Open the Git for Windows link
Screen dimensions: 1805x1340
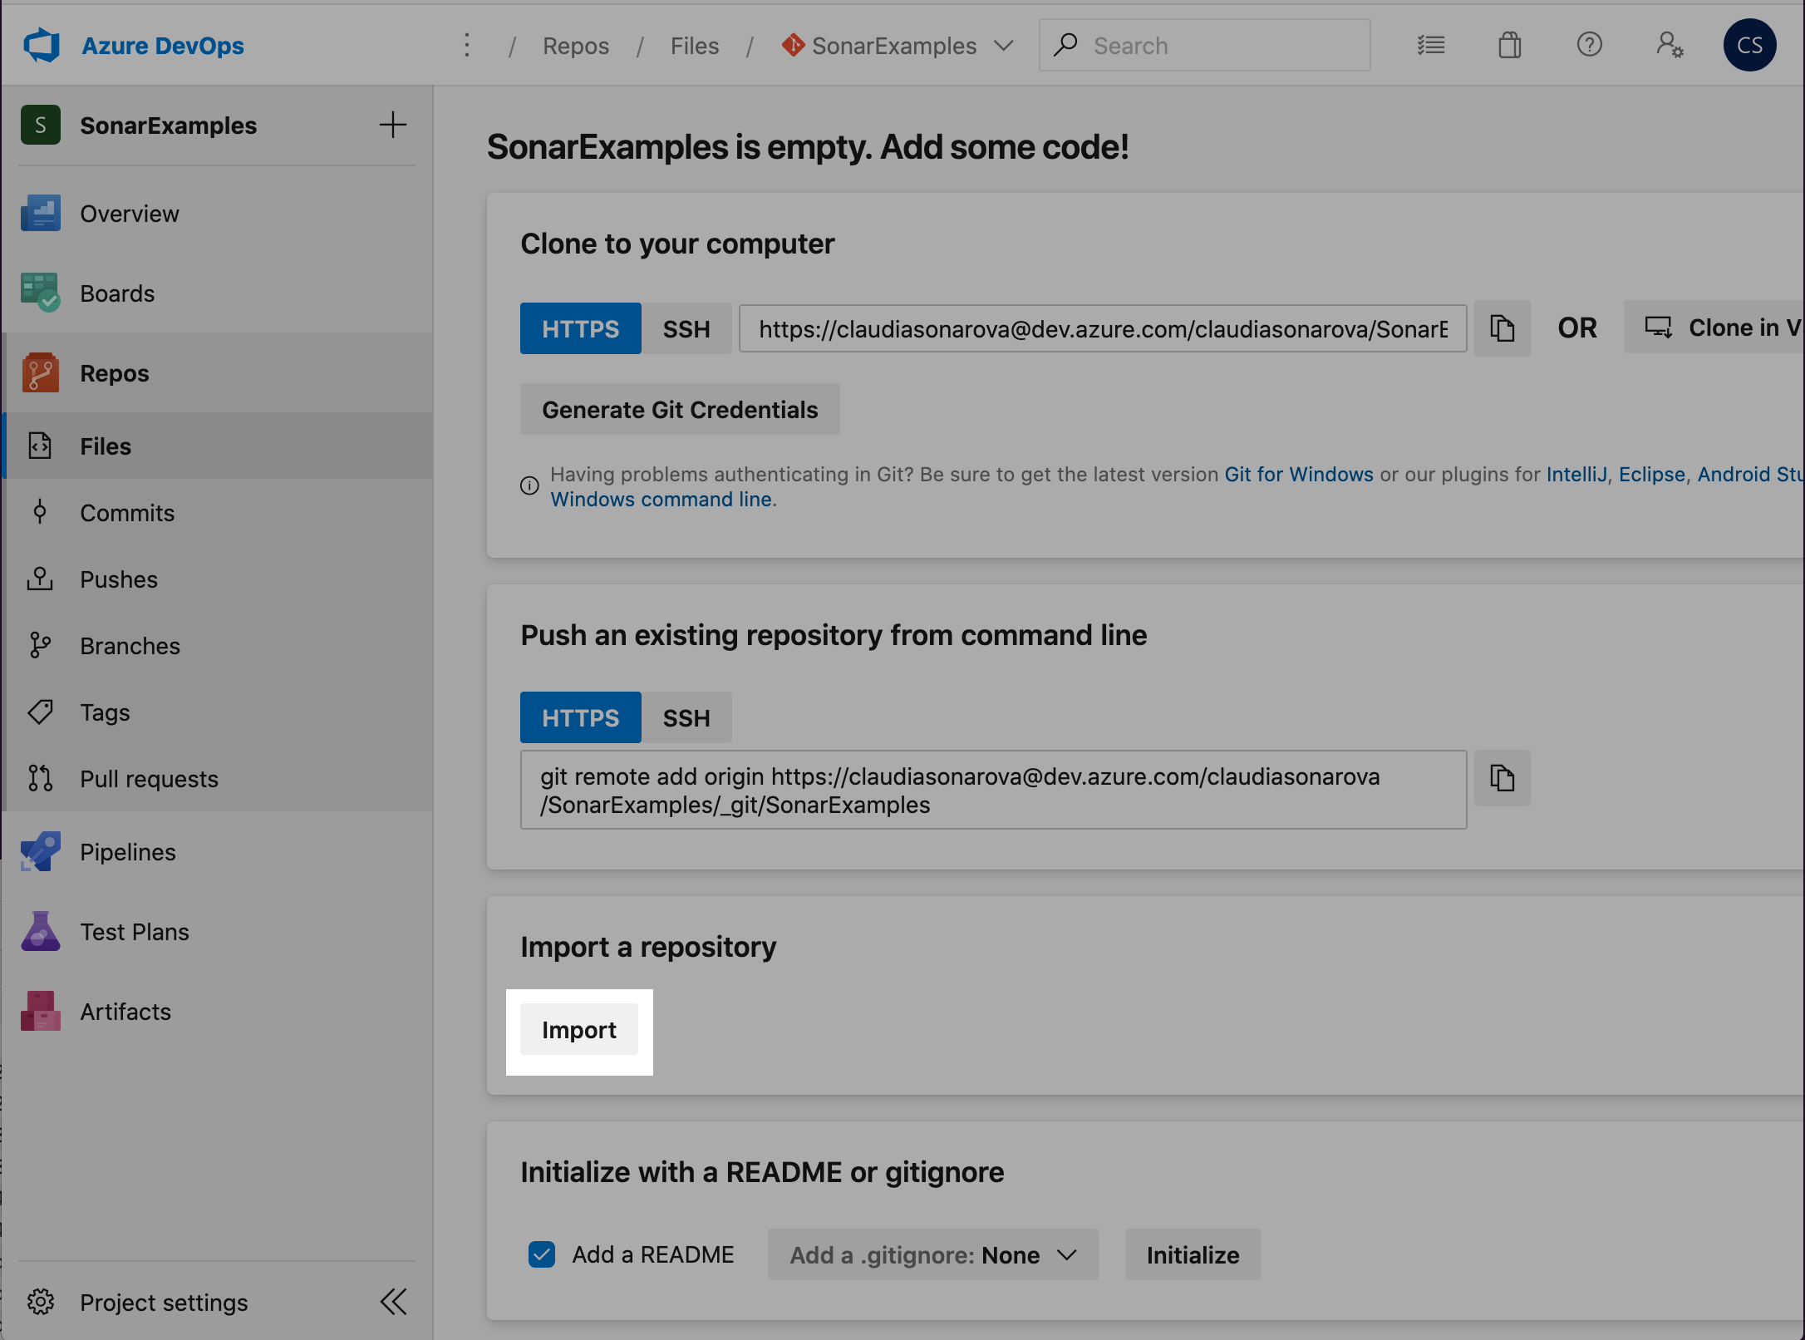coord(1299,474)
